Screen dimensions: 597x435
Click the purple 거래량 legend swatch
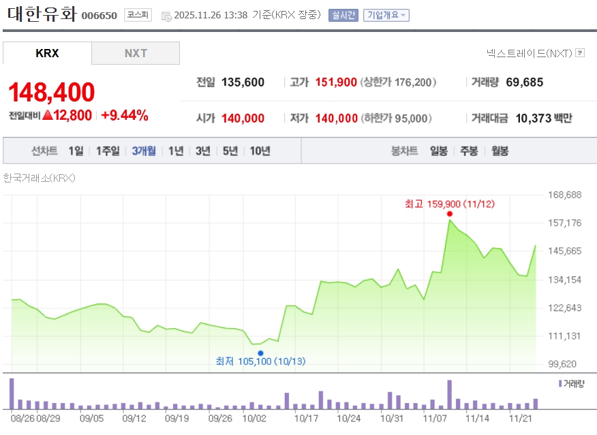coord(560,383)
